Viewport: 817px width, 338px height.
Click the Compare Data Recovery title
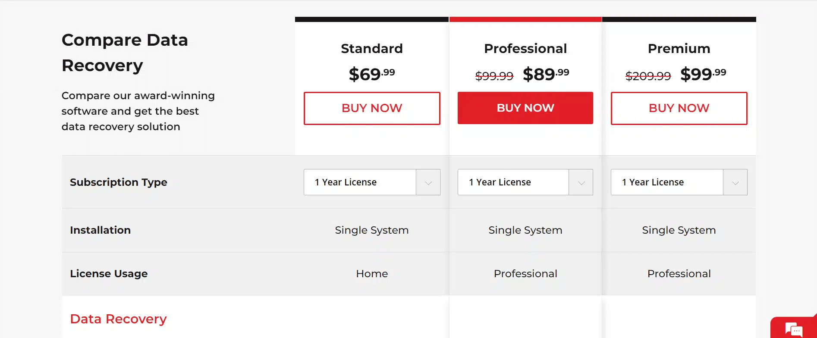(x=125, y=53)
